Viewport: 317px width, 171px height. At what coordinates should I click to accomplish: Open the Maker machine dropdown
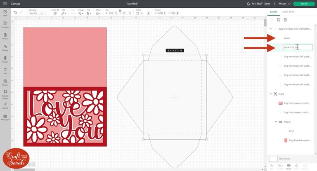pos(284,4)
